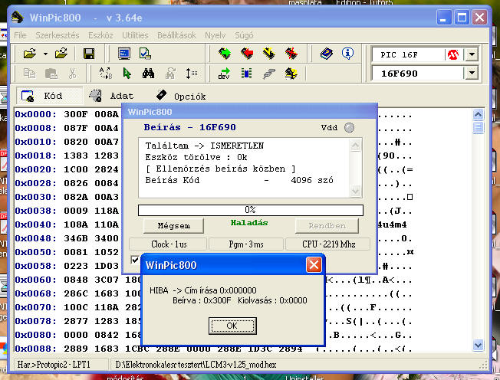The width and height of the screenshot is (500, 380).
Task: Click the Vdd indicator light
Action: click(349, 127)
